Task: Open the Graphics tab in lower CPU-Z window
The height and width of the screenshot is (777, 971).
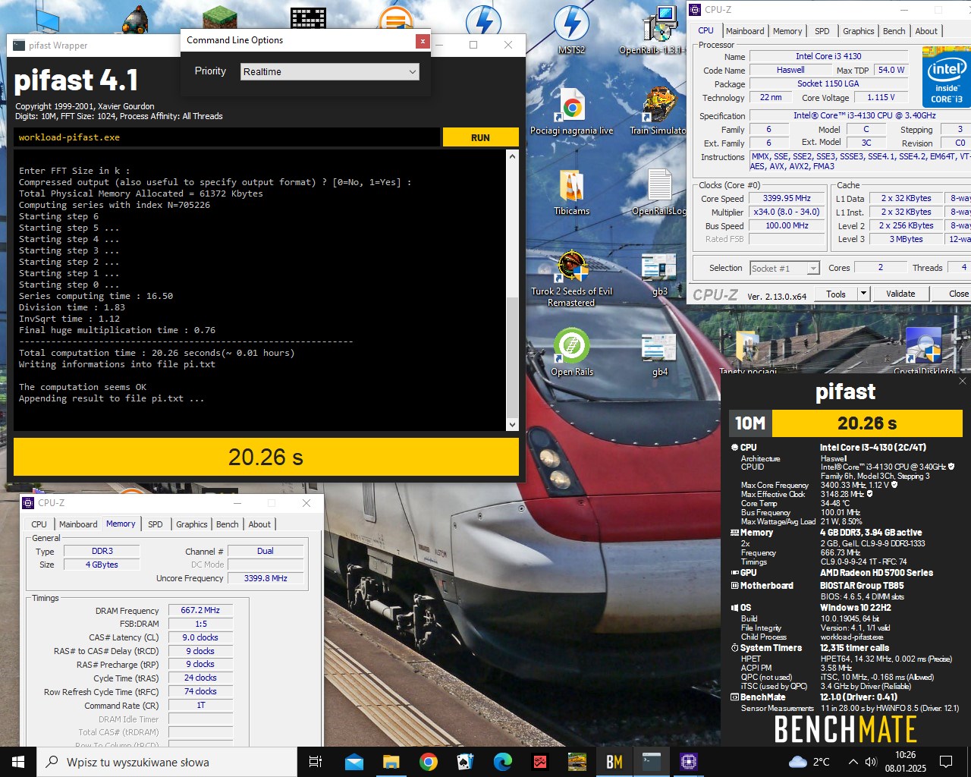Action: 192,524
